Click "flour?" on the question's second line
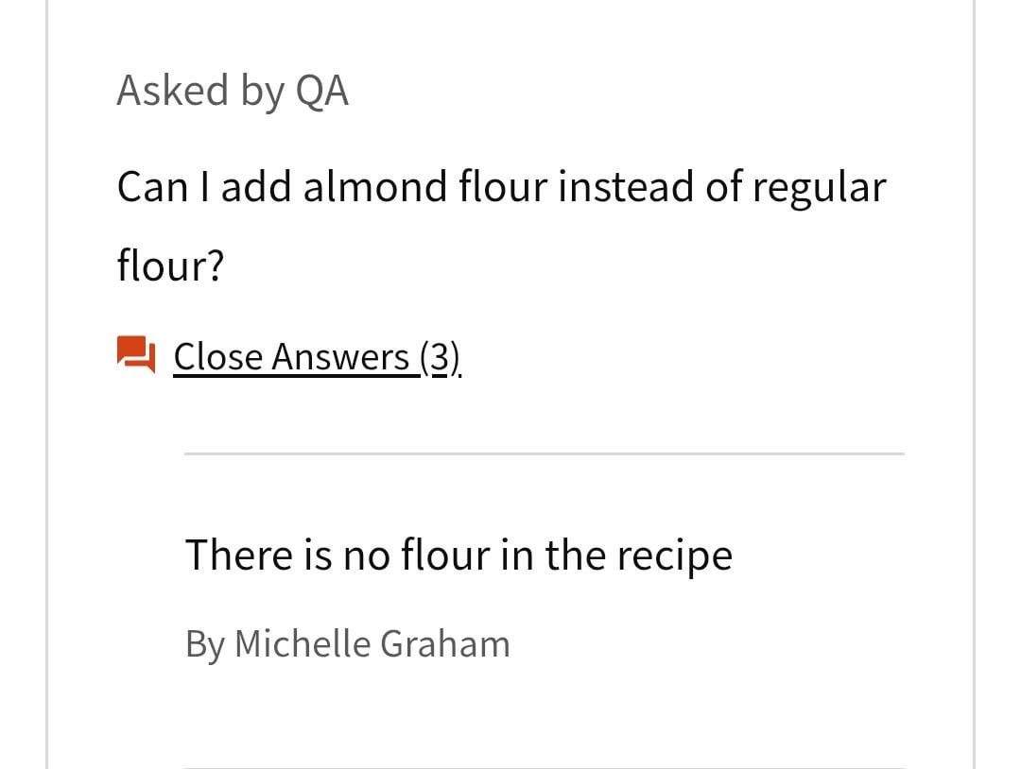 [x=171, y=266]
